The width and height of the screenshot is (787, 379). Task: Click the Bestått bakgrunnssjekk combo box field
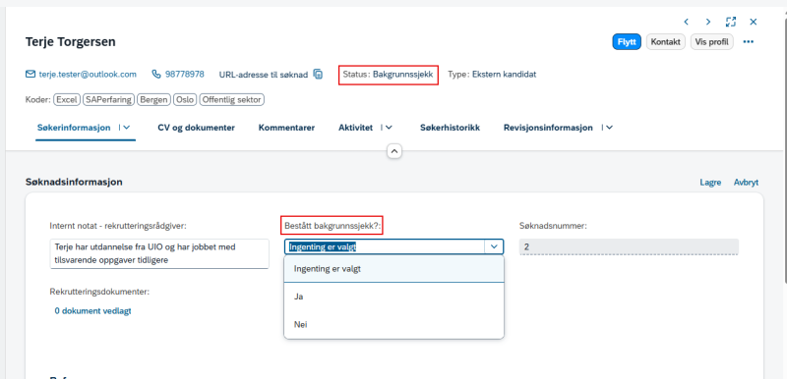[385, 246]
